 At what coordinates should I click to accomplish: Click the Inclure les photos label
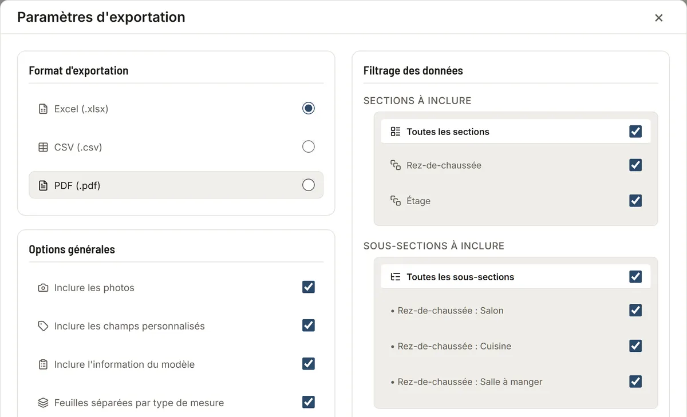coord(94,288)
